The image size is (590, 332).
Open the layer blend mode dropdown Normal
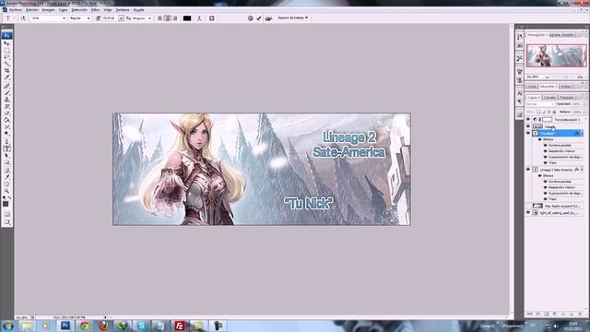[540, 104]
